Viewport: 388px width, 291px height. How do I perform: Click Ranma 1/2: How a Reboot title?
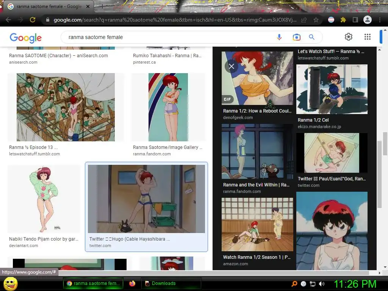[x=257, y=111]
